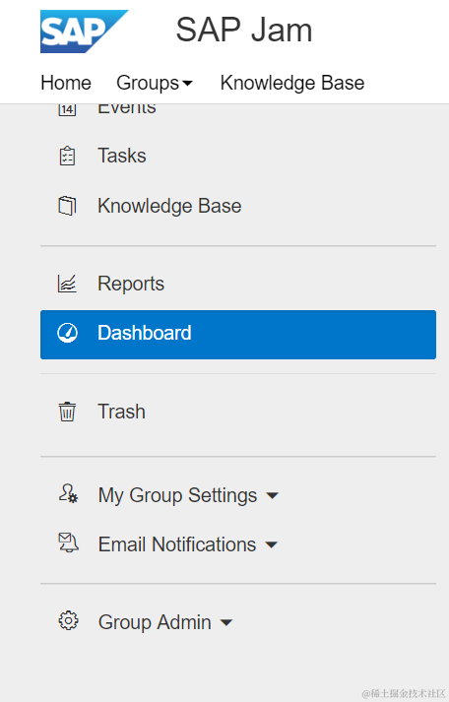Click the My Group Settings user-gear icon

pyautogui.click(x=68, y=494)
